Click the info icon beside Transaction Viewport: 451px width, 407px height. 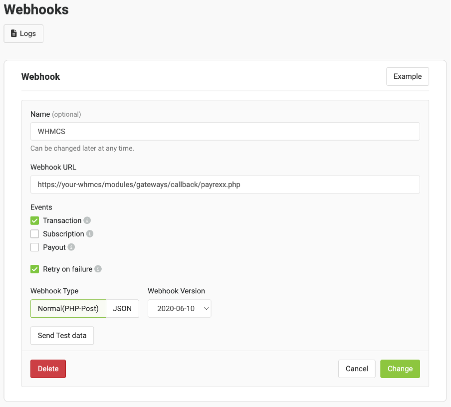click(88, 220)
